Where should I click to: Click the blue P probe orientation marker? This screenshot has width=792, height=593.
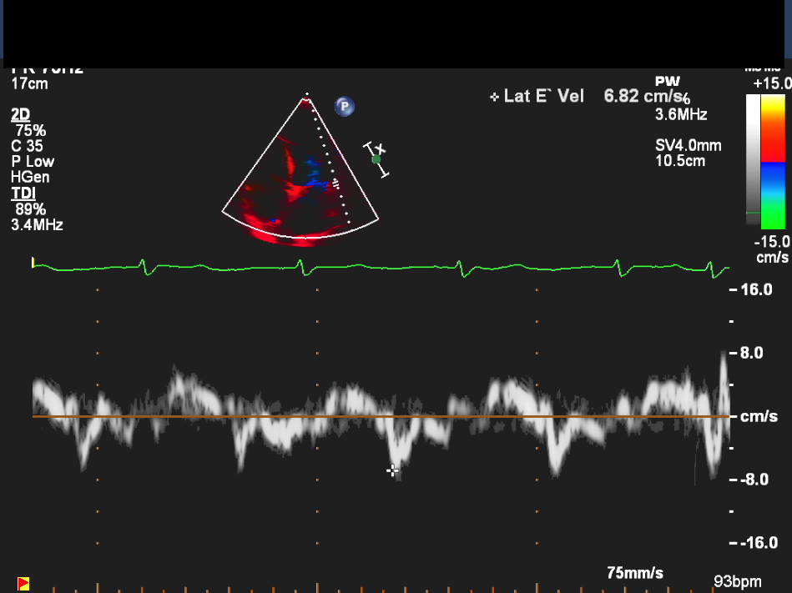click(345, 106)
